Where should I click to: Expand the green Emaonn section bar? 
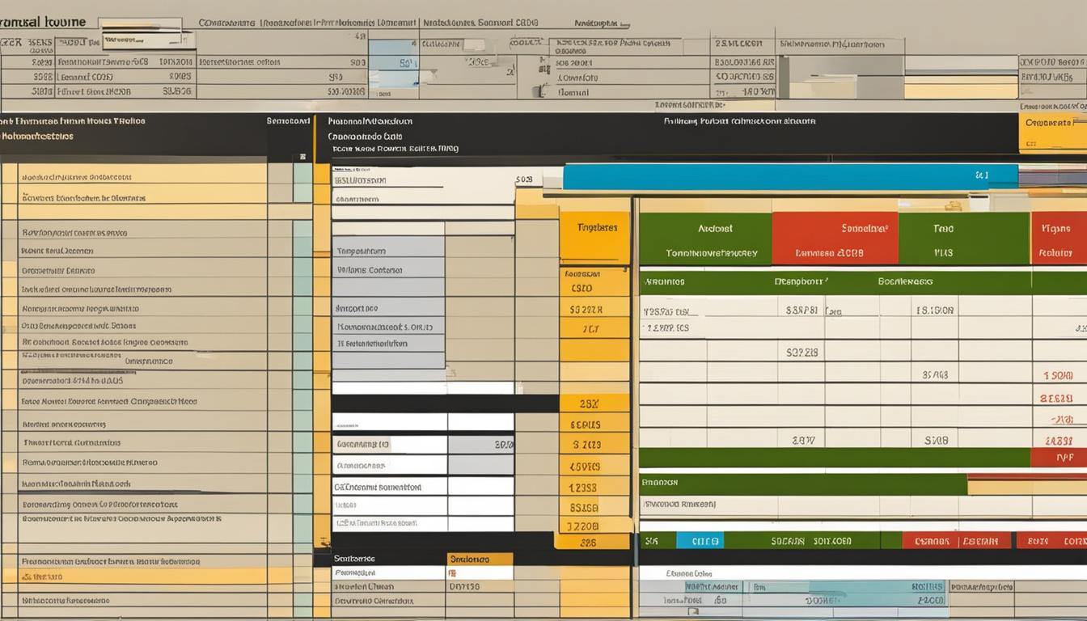[802, 484]
